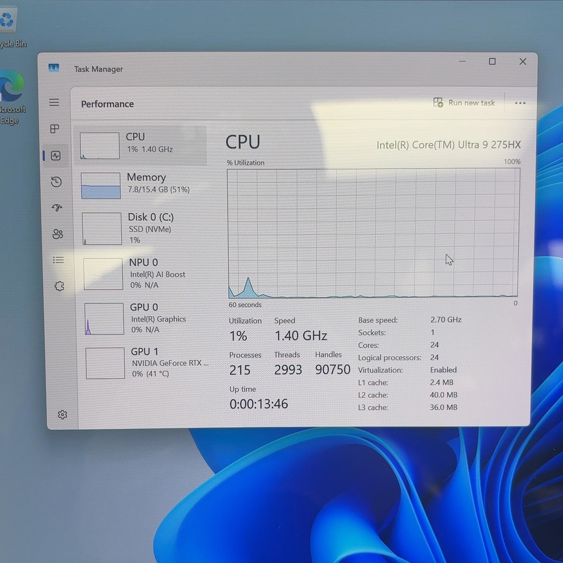Open the Details list icon

click(x=58, y=260)
